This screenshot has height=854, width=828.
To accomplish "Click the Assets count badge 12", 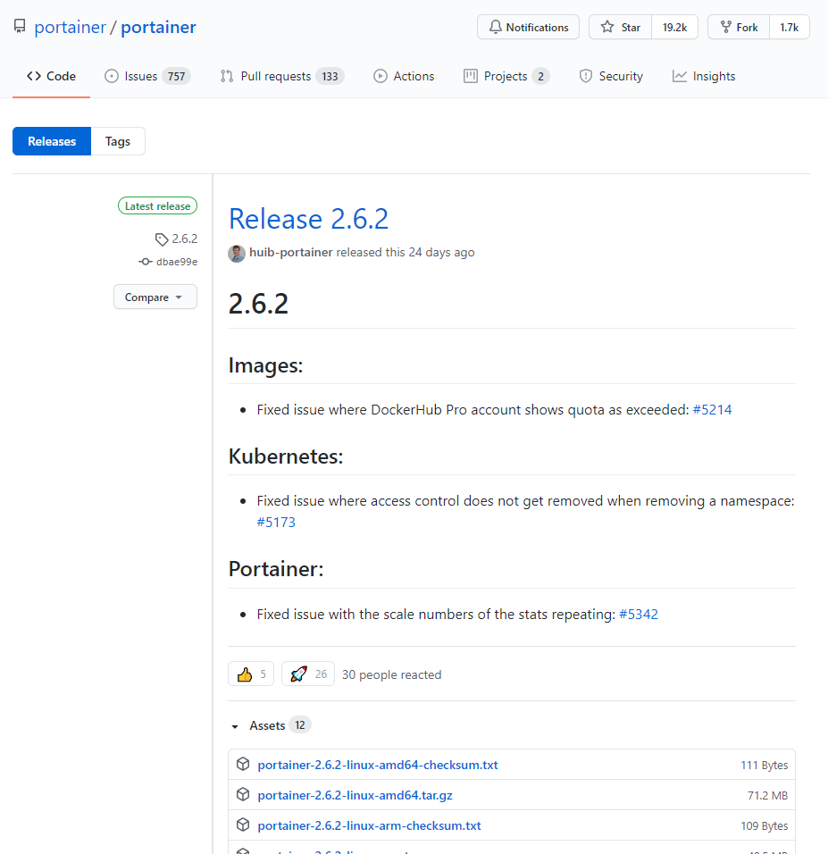I will (x=300, y=725).
